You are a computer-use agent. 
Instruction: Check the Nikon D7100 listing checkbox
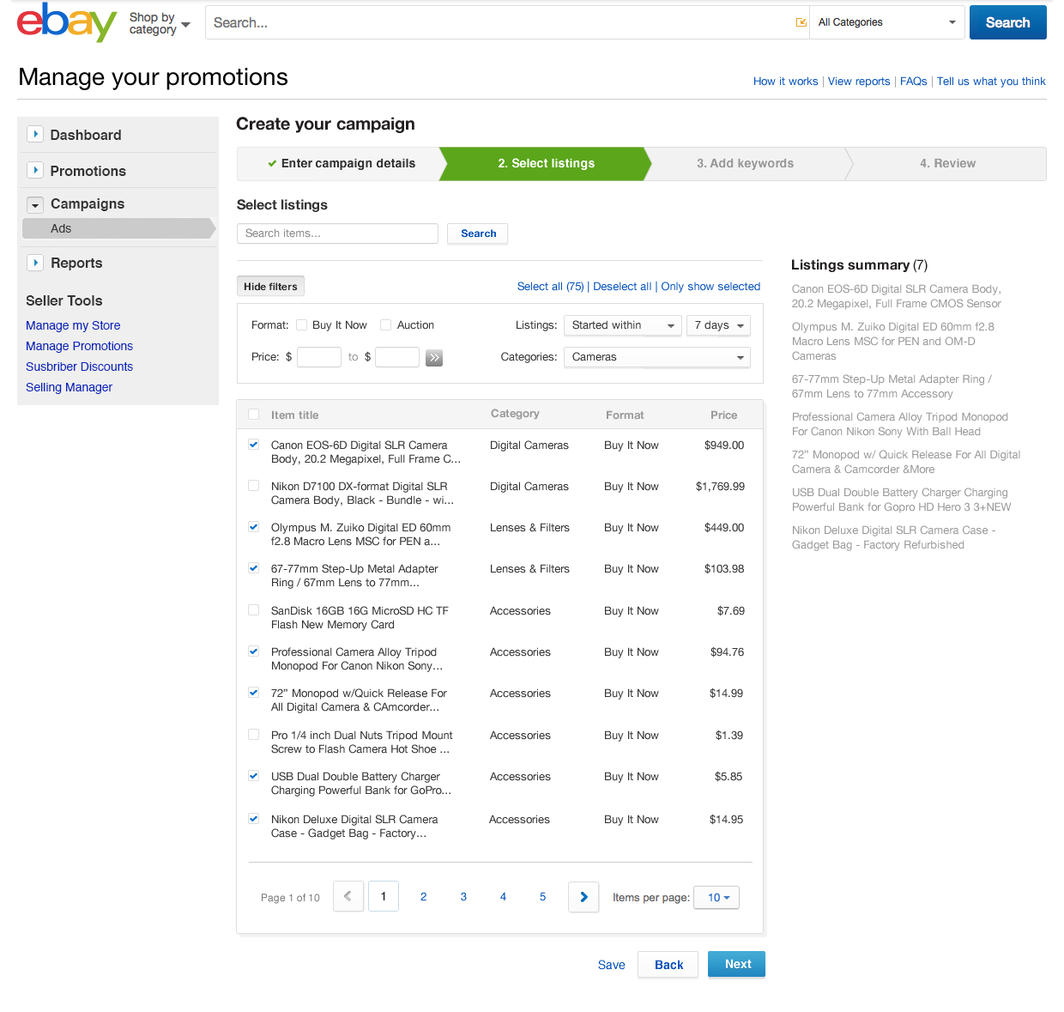click(x=254, y=486)
